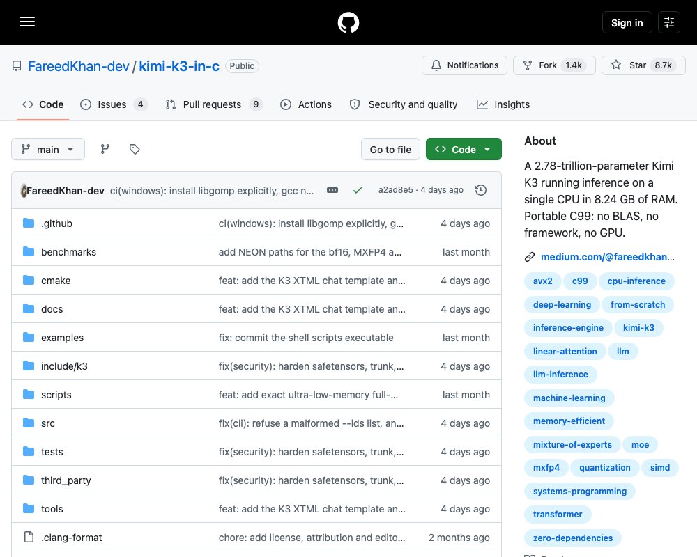Select the mxfp4 topic tag
This screenshot has width=697, height=557.
(x=546, y=468)
